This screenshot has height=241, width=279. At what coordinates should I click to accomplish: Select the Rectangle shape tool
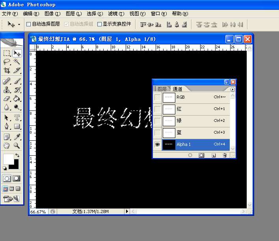click(x=17, y=126)
